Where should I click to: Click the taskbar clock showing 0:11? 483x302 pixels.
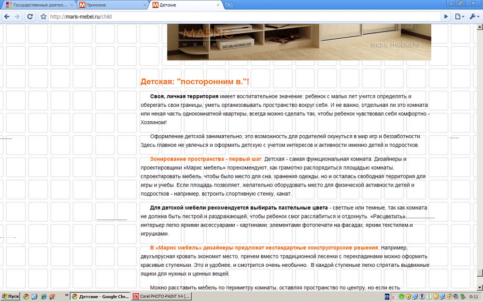click(473, 297)
